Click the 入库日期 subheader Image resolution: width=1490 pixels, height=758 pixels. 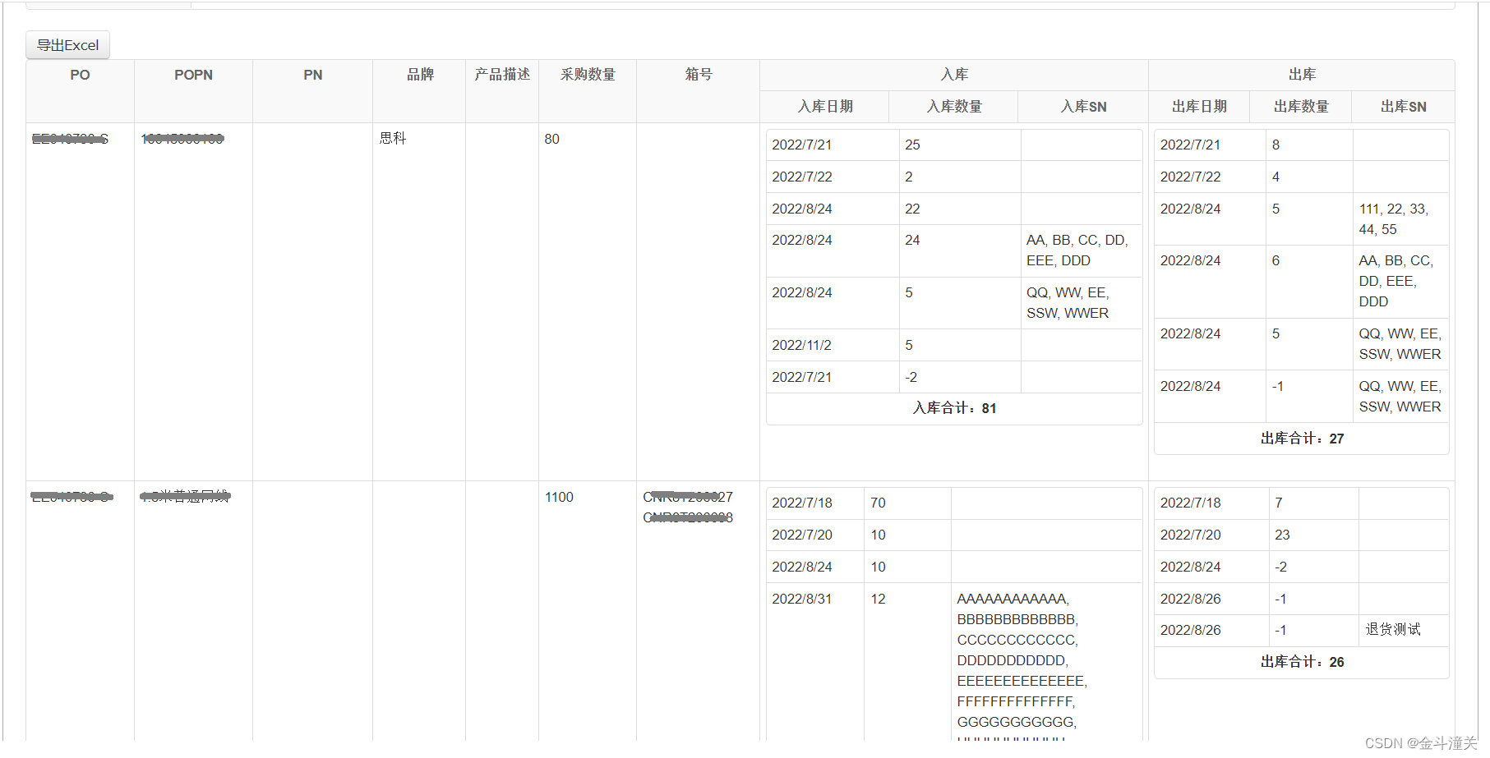[x=825, y=107]
